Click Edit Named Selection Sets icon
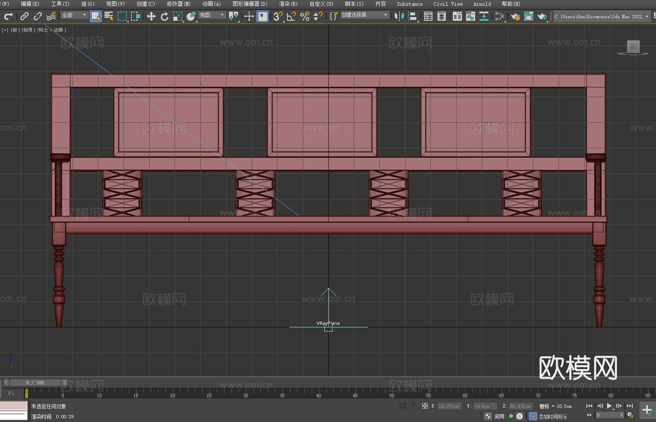Screen dimensions: 656x422 point(334,16)
